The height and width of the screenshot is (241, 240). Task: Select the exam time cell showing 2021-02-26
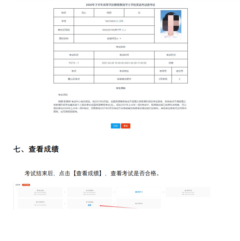tap(124, 63)
